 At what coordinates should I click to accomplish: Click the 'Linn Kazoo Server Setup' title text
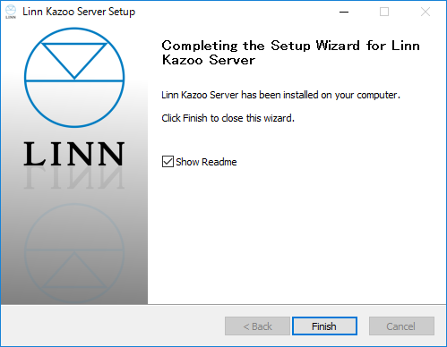(79, 12)
